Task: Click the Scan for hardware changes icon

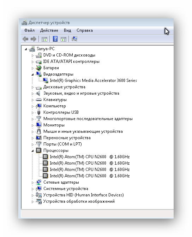Action: click(x=74, y=39)
